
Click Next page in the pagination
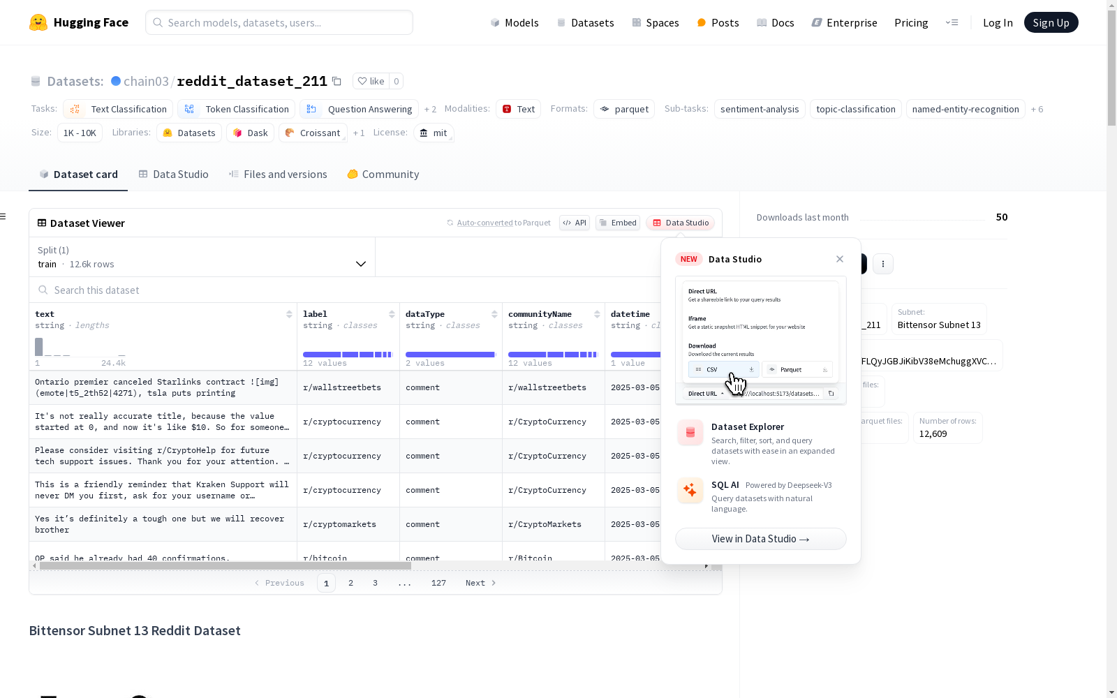tap(481, 583)
